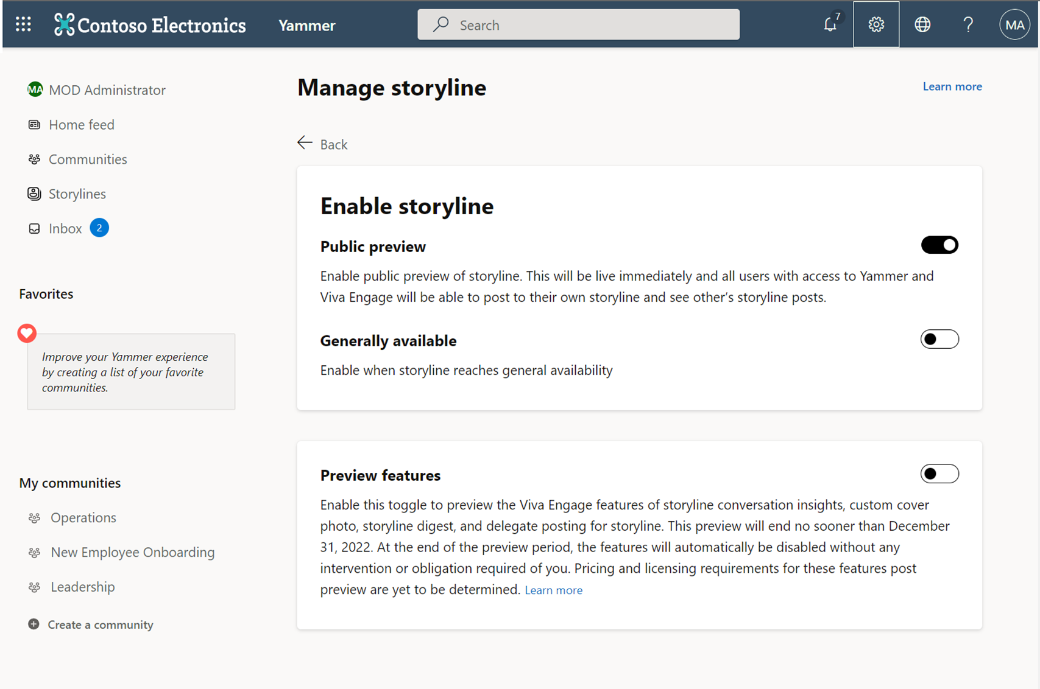Image resolution: width=1040 pixels, height=689 pixels.
Task: Select the Yammer navigation label
Action: pyautogui.click(x=306, y=25)
